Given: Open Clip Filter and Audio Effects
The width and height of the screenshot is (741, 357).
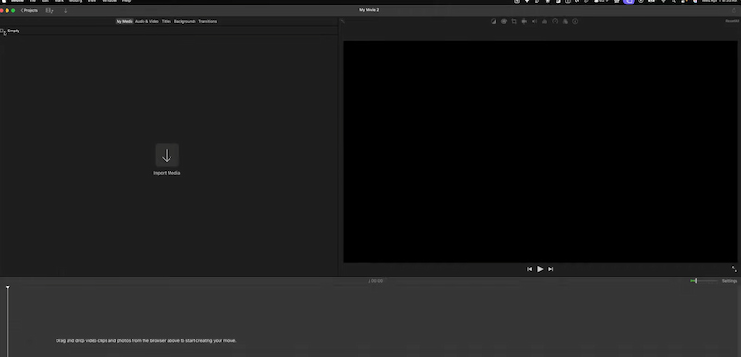Looking at the screenshot, I should pos(565,21).
